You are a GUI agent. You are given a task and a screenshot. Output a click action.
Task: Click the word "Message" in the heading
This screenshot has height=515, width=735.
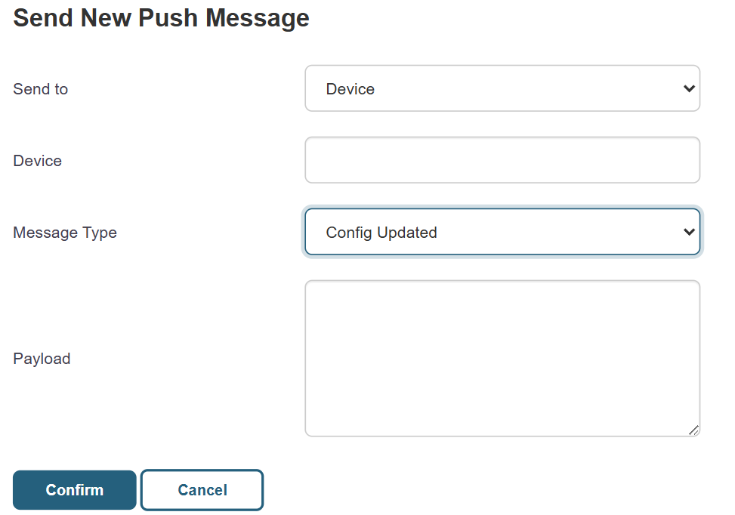[258, 19]
